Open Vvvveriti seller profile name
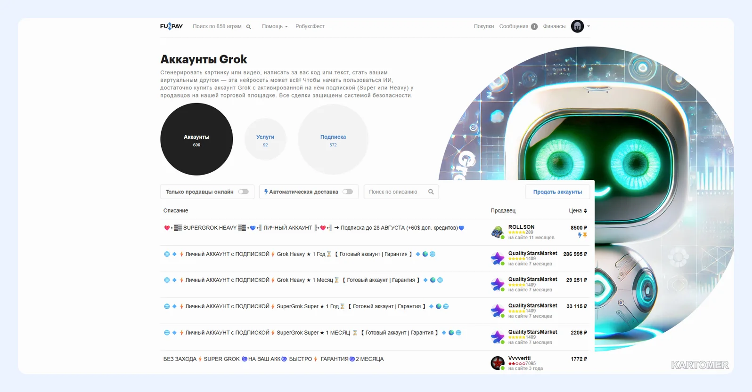The height and width of the screenshot is (392, 752). (x=519, y=358)
